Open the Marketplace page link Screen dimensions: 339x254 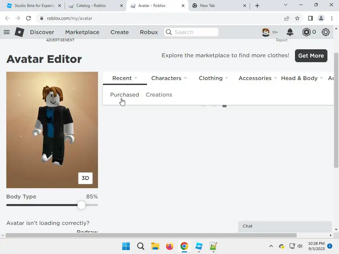pyautogui.click(x=82, y=32)
